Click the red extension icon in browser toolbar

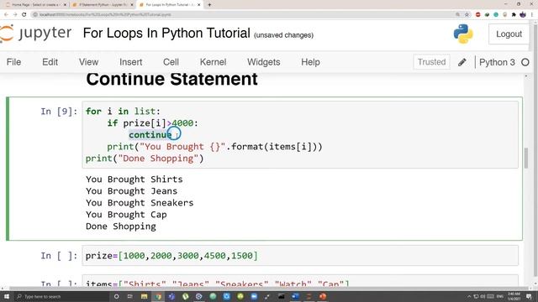tap(478, 15)
